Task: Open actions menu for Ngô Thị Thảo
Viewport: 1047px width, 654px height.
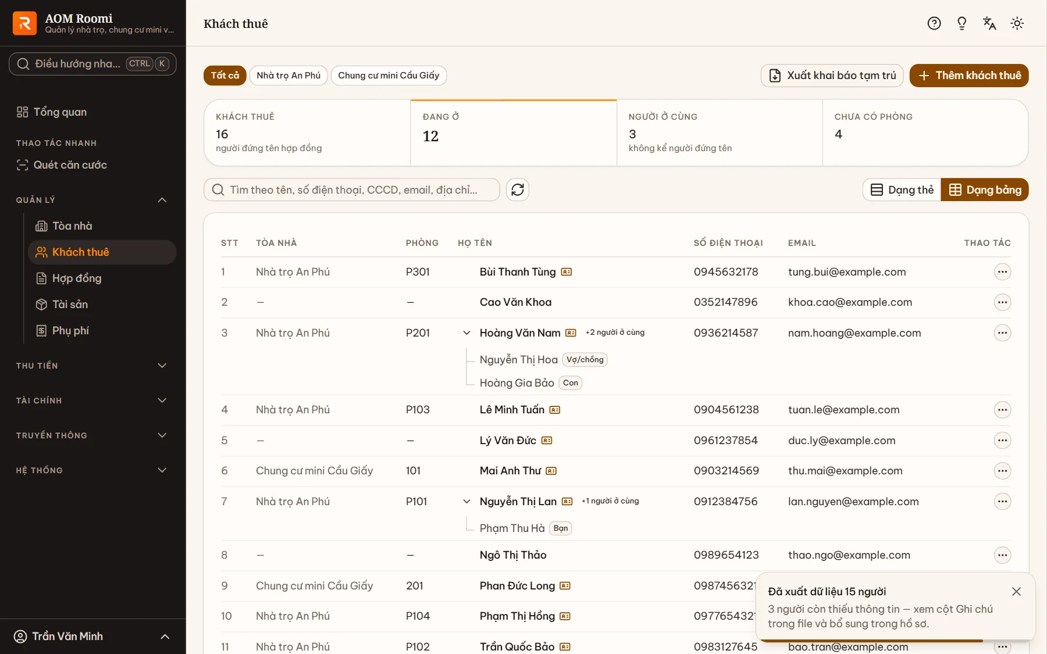Action: 1002,555
